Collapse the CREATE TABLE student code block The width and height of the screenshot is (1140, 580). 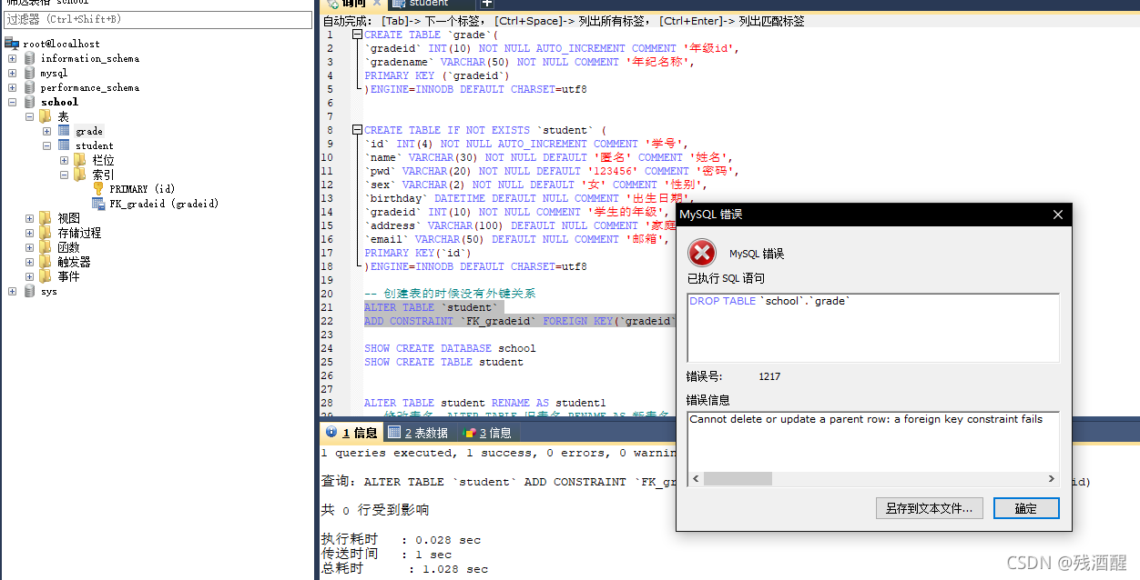click(x=357, y=130)
